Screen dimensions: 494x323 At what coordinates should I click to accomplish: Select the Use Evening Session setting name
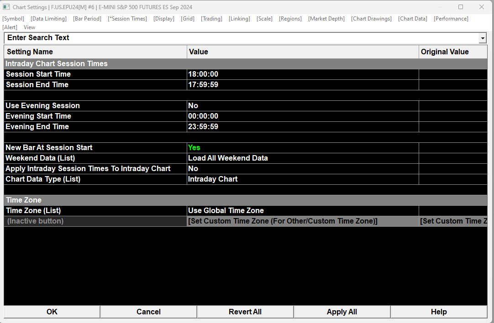pos(95,106)
